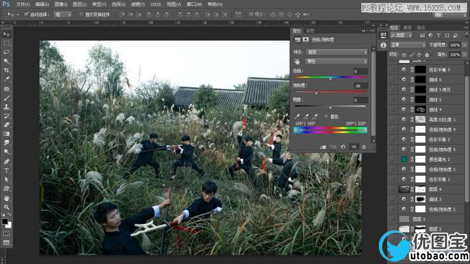470x264 pixels.
Task: Select the Path Selection tool
Action: point(6,179)
